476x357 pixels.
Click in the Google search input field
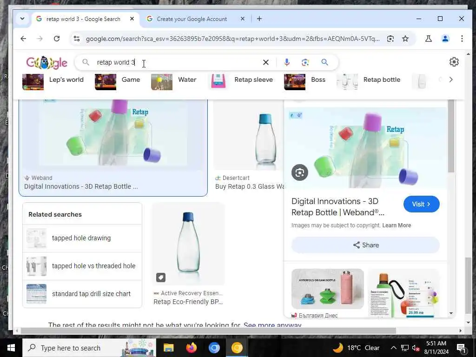tap(178, 62)
